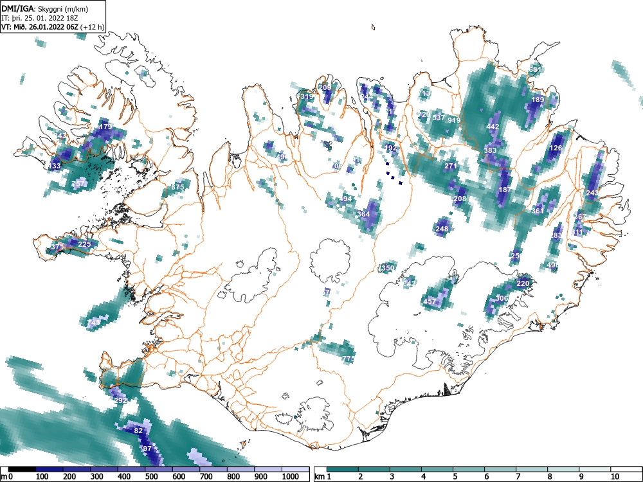Click the visibility value '457' on Vatnajökull

pos(430,301)
